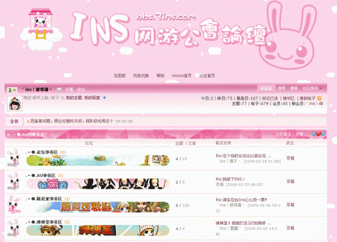Open the 搜索 menu item
The width and height of the screenshot is (337, 242).
pyautogui.click(x=294, y=88)
